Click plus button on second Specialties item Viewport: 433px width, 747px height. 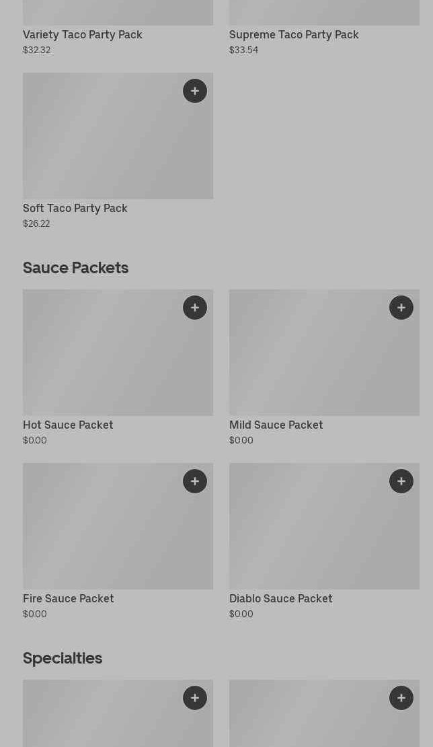(401, 698)
